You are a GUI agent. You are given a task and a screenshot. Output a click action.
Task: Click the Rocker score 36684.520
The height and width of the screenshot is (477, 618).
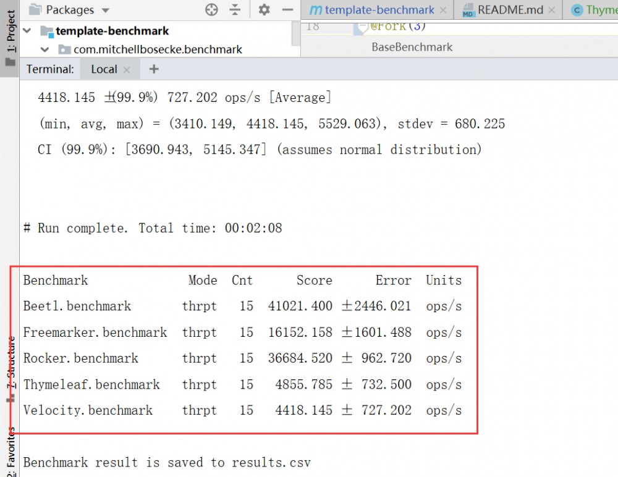point(300,358)
